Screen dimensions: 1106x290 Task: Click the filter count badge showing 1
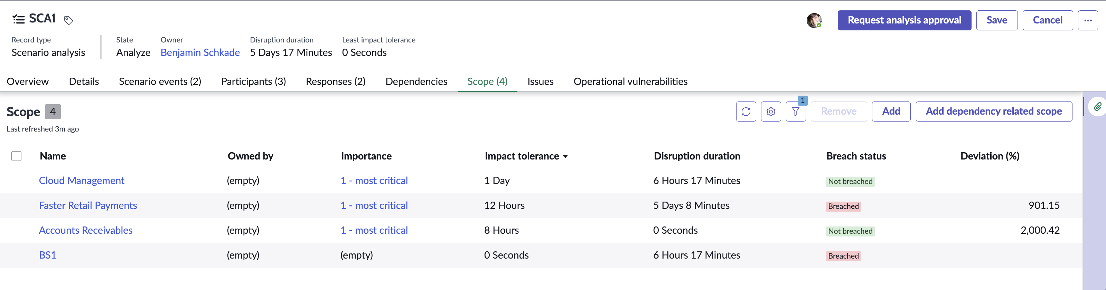[x=803, y=100]
